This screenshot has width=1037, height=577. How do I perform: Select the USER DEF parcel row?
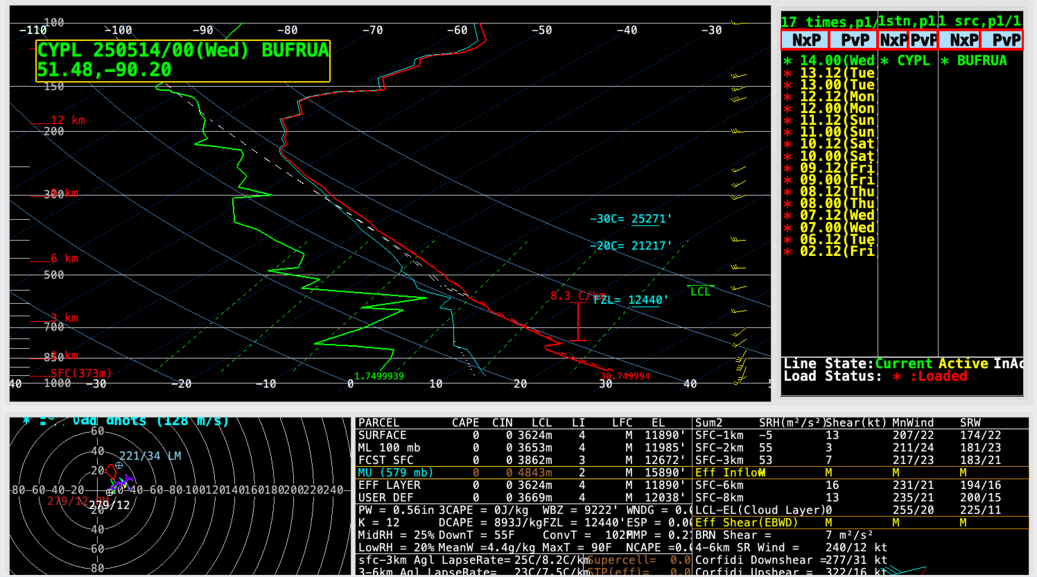(523, 498)
